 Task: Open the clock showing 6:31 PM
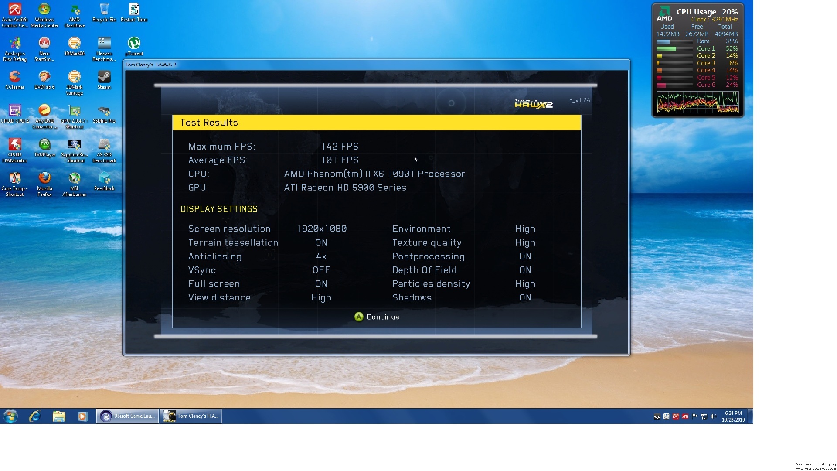click(x=733, y=416)
